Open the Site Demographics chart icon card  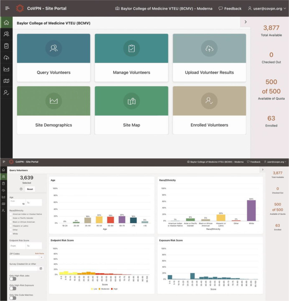click(53, 101)
